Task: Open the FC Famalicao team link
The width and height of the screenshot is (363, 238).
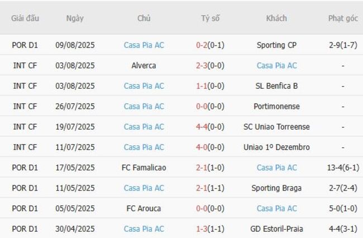Action: click(x=144, y=168)
